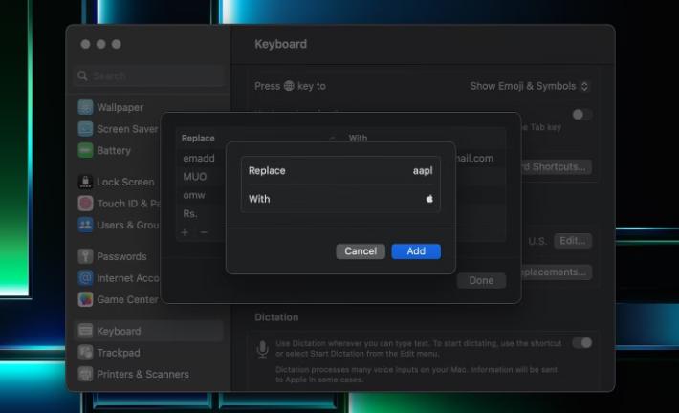Select the MUO replacement row
Viewport: 679px width, 413px height.
pyautogui.click(x=195, y=177)
